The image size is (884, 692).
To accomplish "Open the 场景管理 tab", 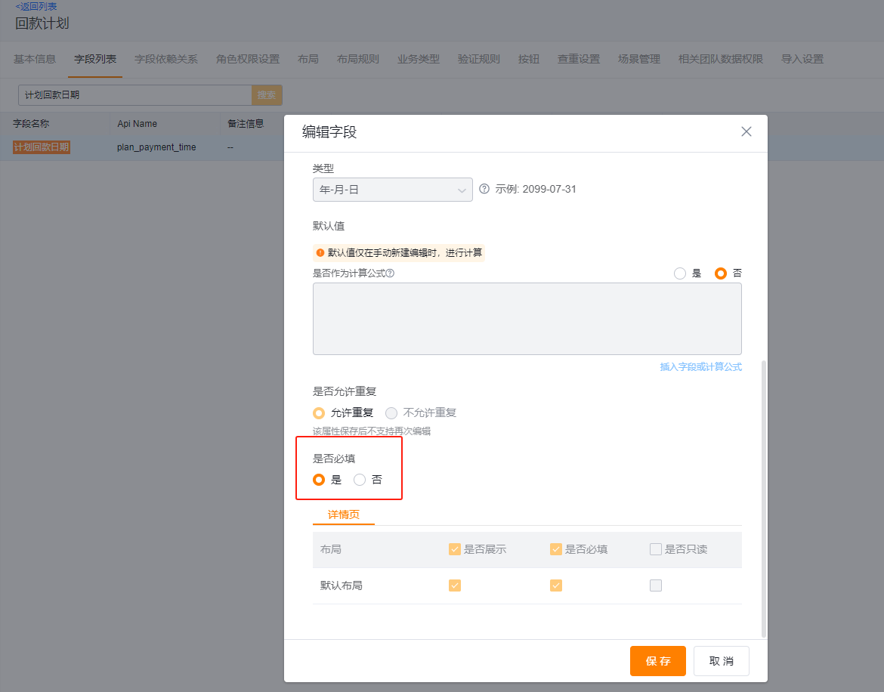I will (x=638, y=59).
